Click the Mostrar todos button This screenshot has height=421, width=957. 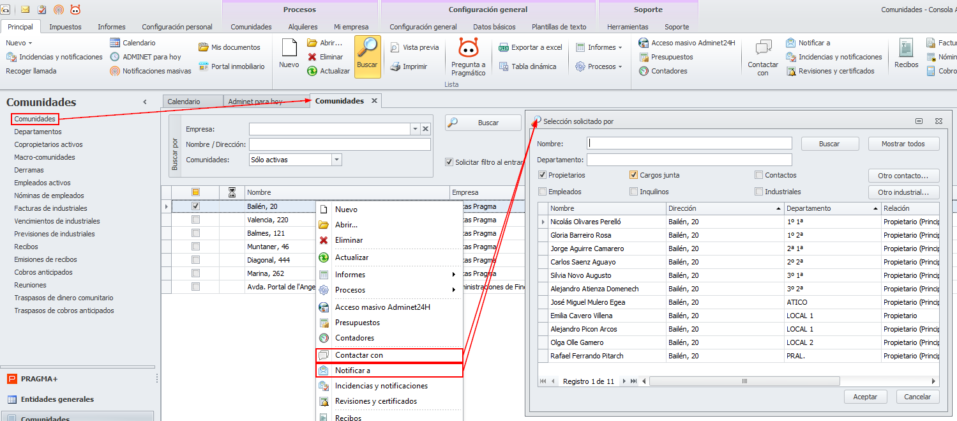click(903, 144)
